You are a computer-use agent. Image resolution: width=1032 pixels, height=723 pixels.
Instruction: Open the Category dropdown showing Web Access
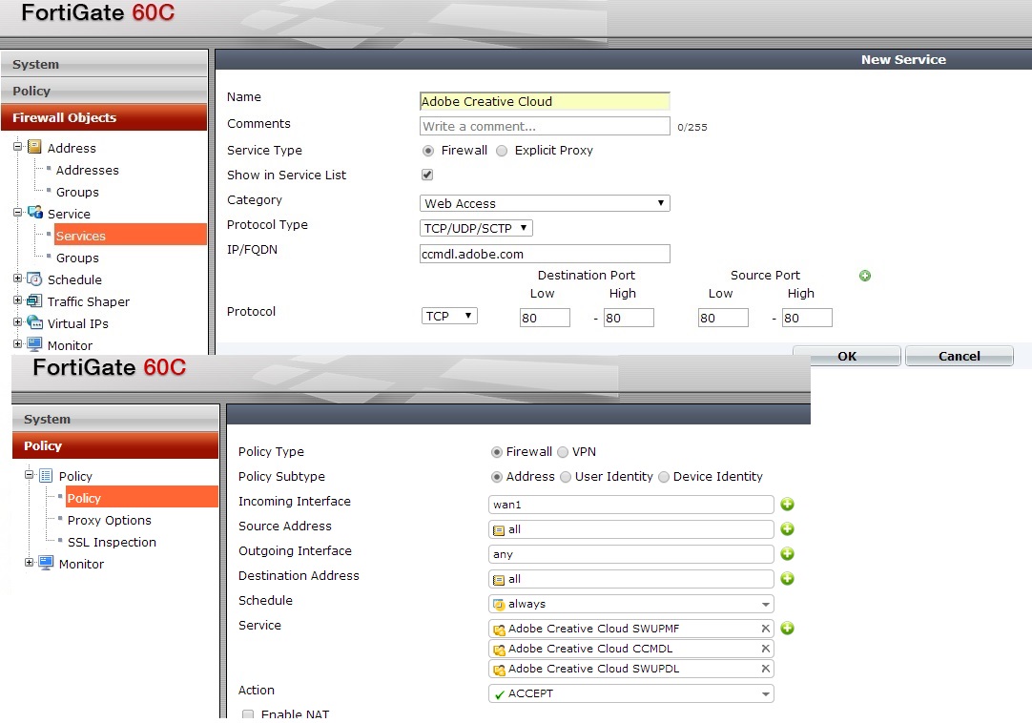tap(545, 203)
